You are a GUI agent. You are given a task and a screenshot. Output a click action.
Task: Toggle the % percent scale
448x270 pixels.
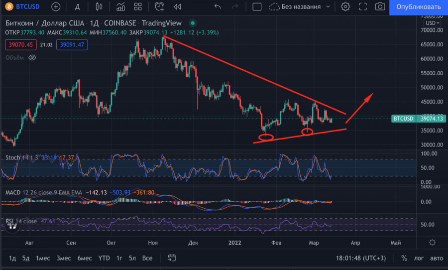[404, 258]
